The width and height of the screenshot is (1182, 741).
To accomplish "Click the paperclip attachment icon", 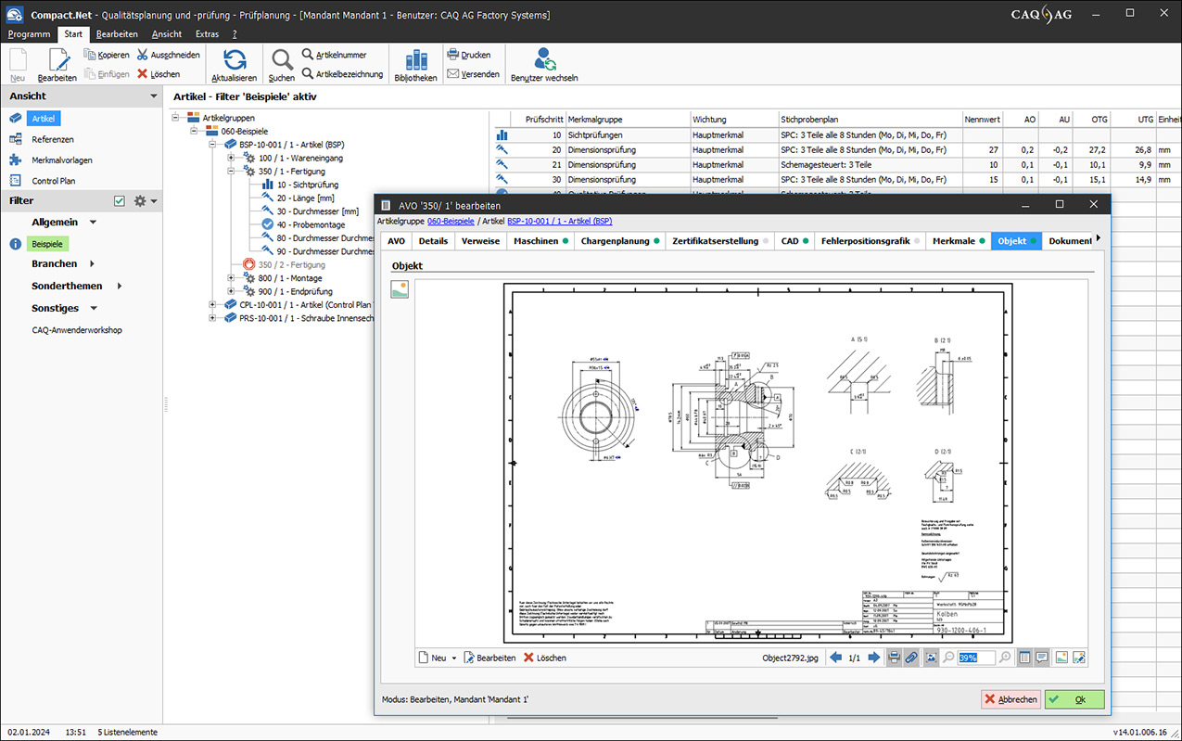I will (x=911, y=658).
